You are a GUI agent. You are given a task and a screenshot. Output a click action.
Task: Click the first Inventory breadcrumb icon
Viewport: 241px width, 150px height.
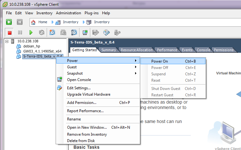[58, 23]
